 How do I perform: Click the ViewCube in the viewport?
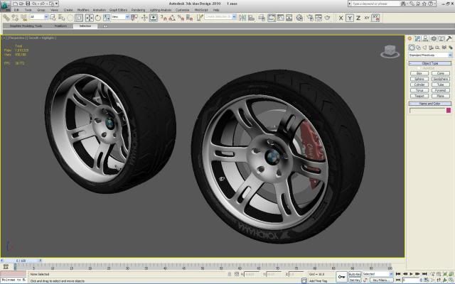(x=390, y=52)
